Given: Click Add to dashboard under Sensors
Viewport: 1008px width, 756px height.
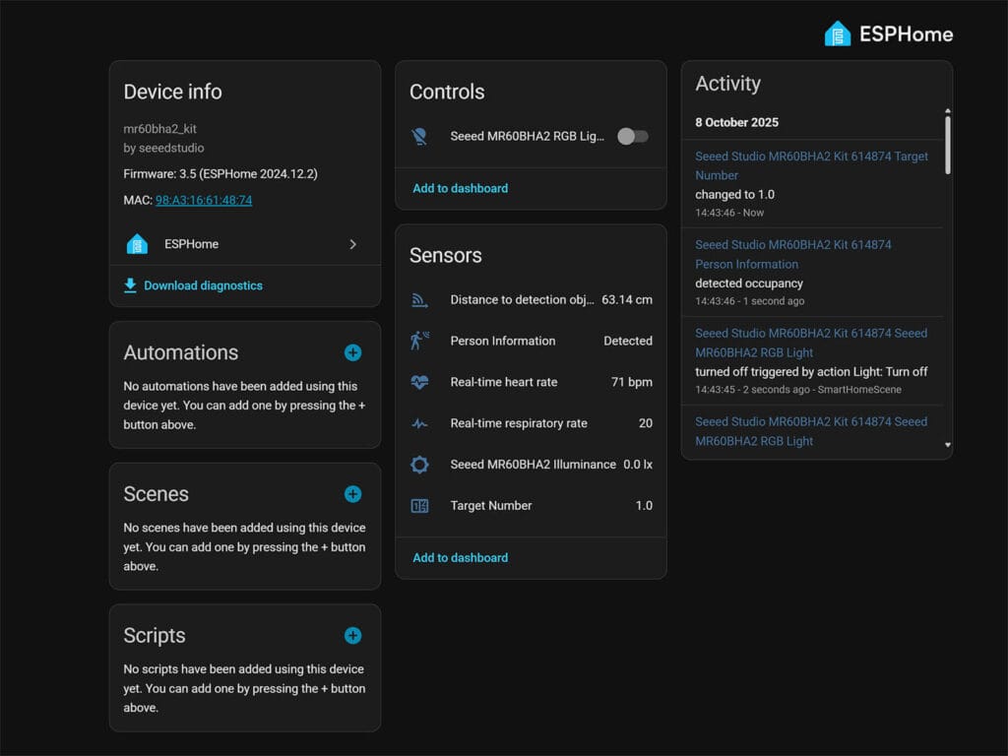Looking at the screenshot, I should 460,557.
